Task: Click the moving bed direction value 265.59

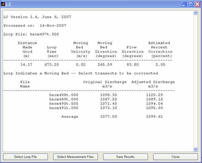Action: coord(105,64)
